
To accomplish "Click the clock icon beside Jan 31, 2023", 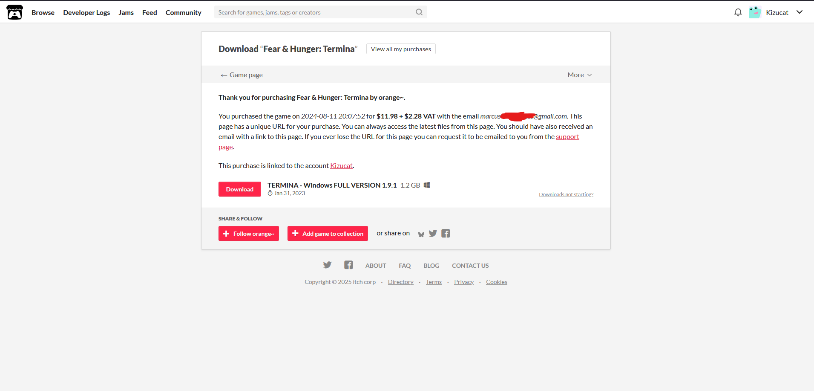I will (270, 193).
